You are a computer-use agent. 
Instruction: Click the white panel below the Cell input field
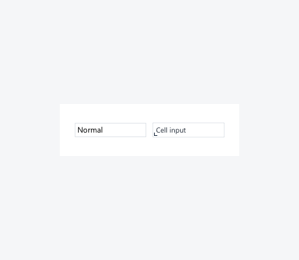(188, 147)
